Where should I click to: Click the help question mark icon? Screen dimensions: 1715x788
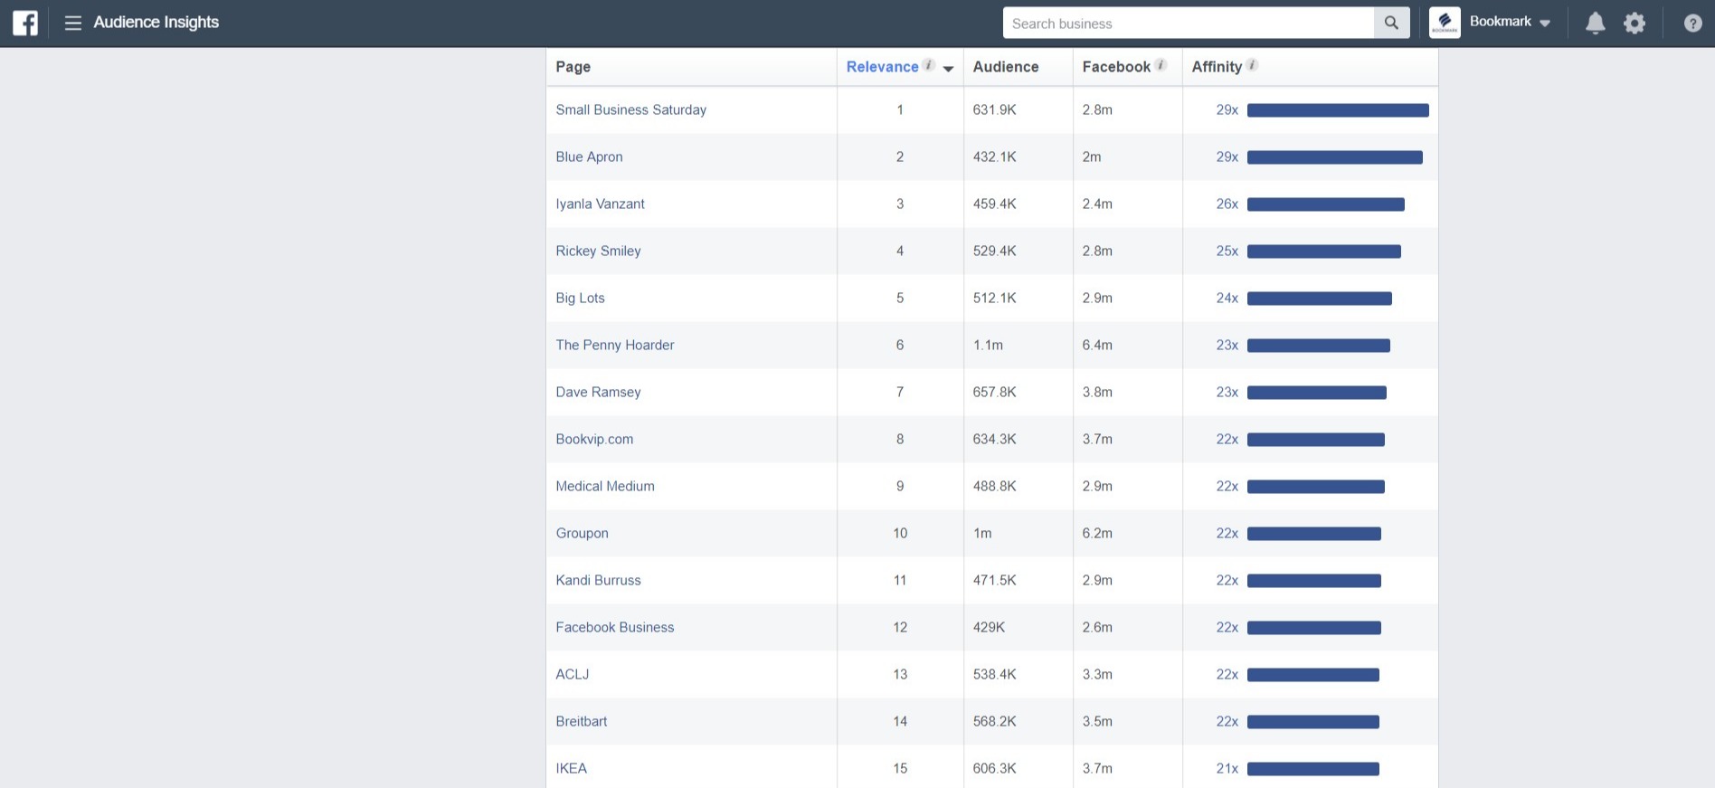(x=1692, y=24)
